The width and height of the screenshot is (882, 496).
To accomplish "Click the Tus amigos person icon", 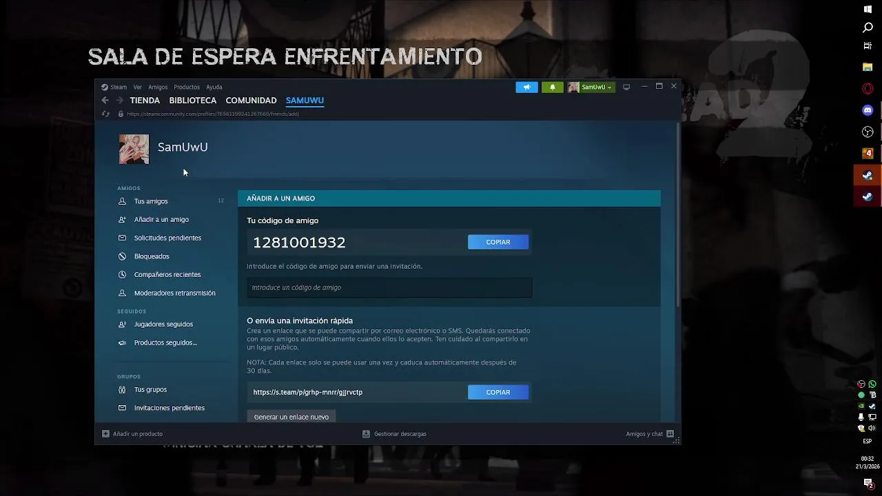I will pyautogui.click(x=122, y=201).
